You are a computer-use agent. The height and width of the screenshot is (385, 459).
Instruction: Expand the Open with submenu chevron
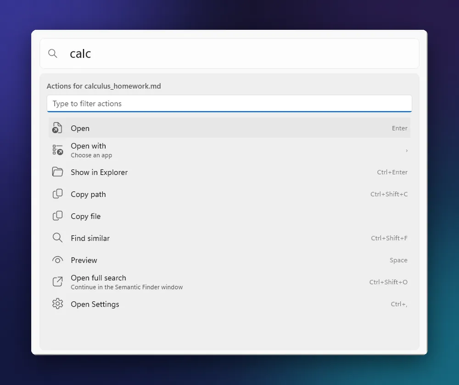point(407,150)
